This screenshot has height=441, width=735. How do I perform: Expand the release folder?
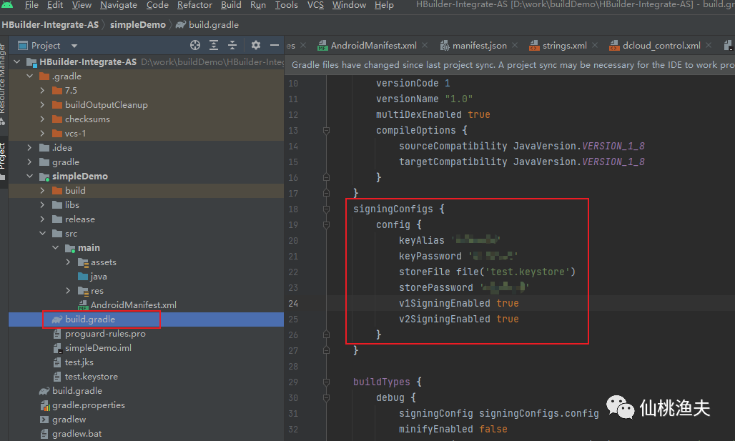43,219
